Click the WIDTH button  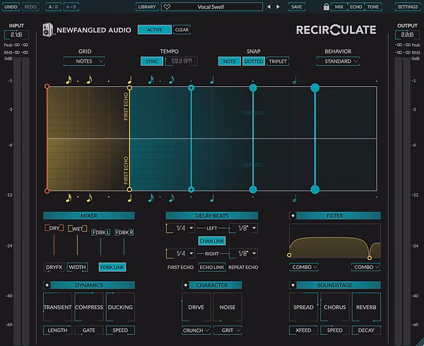pyautogui.click(x=77, y=267)
